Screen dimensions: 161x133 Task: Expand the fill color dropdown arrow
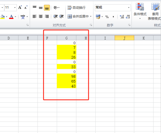click(x=6, y=17)
